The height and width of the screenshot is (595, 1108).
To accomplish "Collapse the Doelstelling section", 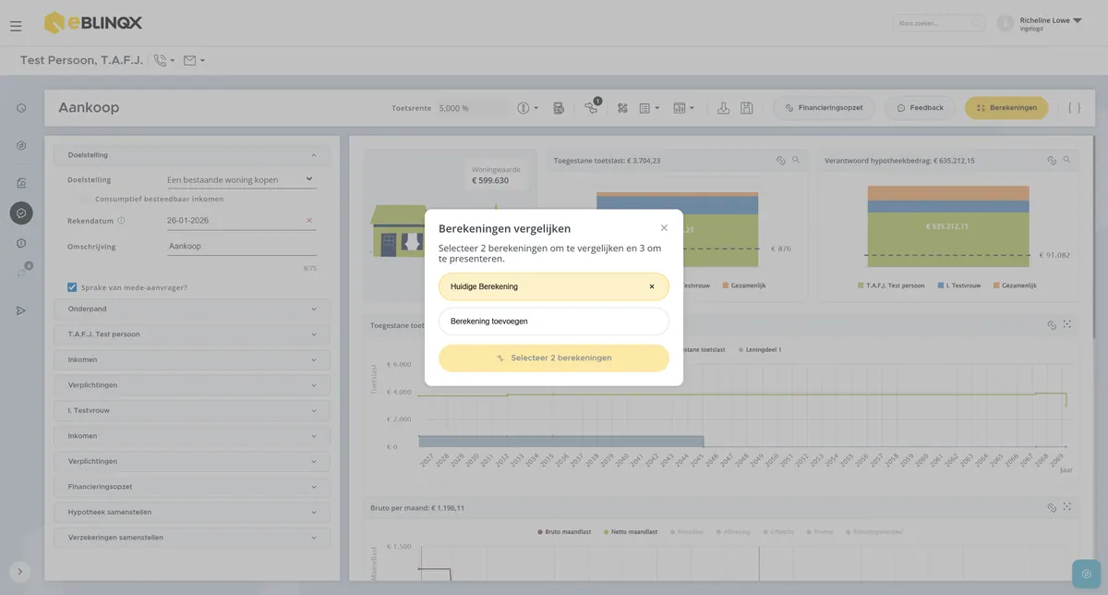I will point(192,155).
